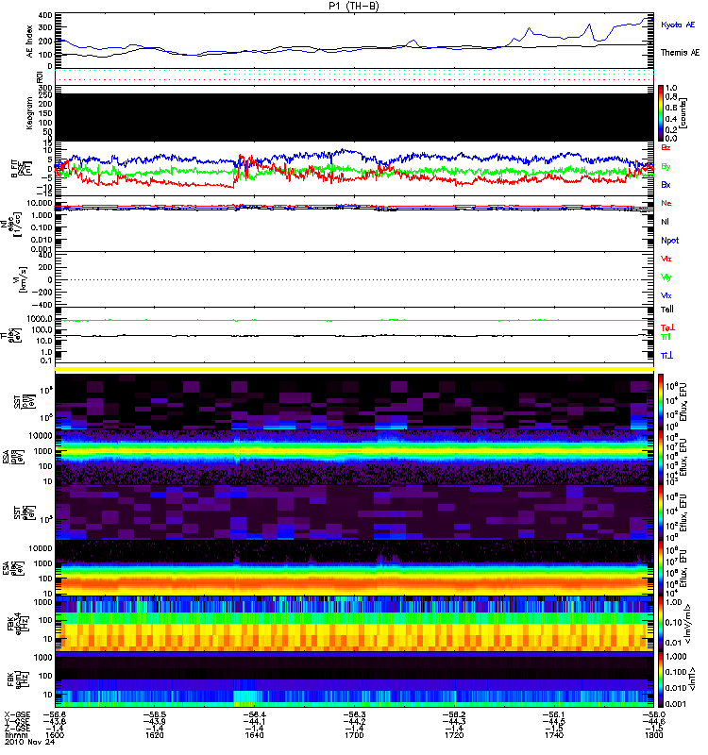
Task: Select the black Themis AE legend label
Action: click(680, 53)
